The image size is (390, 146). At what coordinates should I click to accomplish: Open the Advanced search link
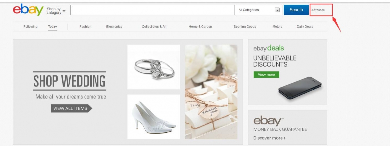[318, 10]
